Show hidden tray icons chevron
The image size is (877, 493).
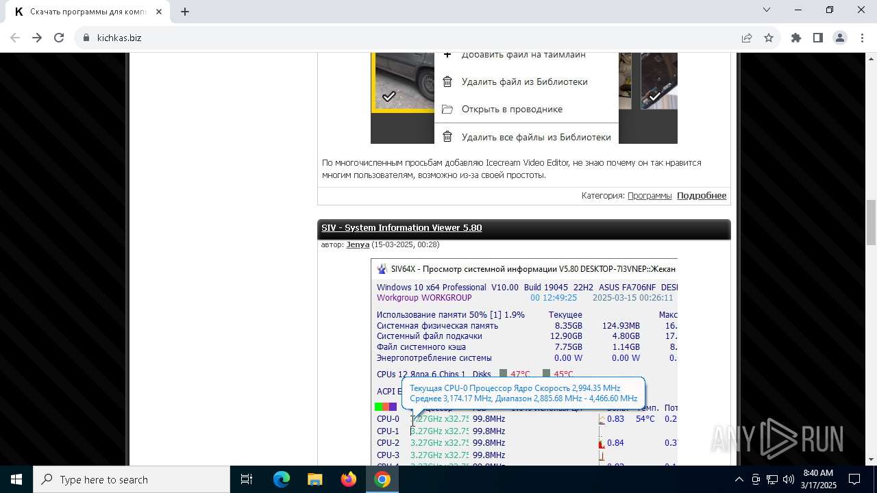click(x=739, y=479)
